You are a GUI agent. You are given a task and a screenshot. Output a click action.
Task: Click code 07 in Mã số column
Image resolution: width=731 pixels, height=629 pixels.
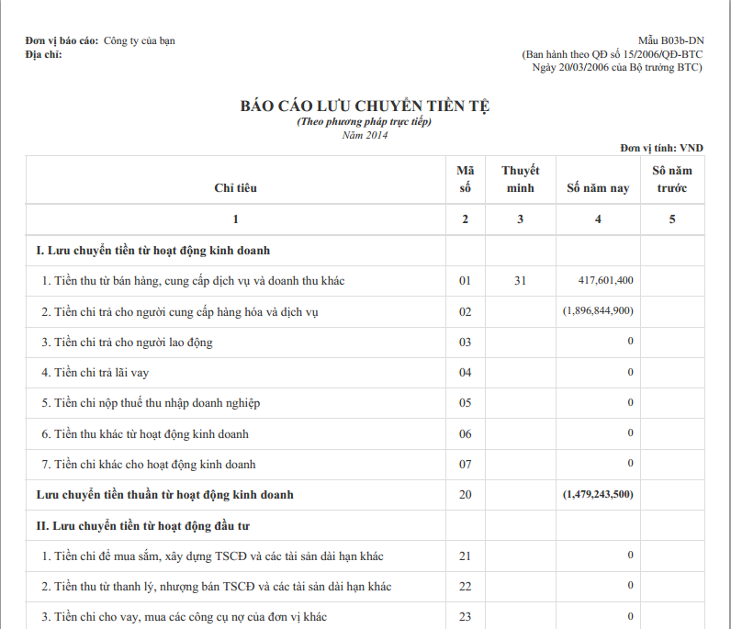pyautogui.click(x=465, y=465)
